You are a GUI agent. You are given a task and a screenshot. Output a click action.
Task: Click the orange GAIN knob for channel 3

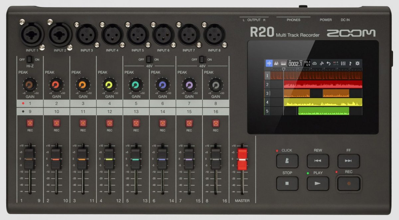pos(83,86)
